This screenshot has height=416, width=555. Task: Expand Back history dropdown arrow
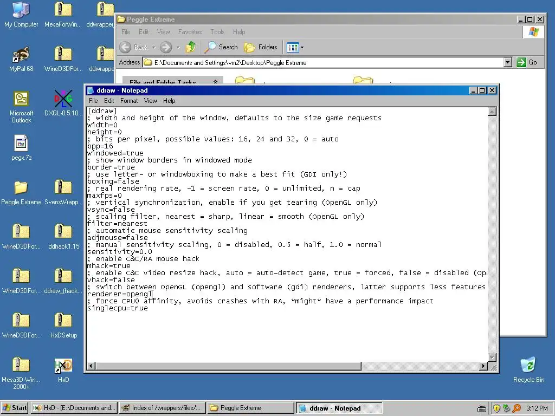coord(153,47)
